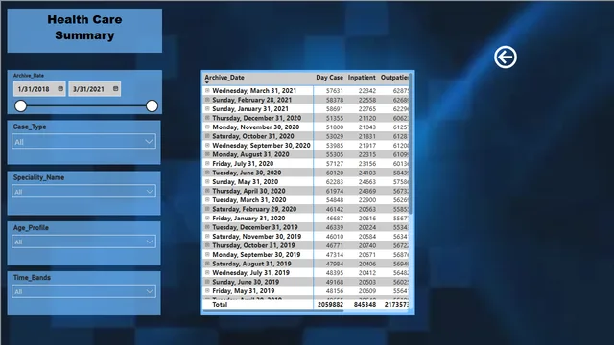Expand Saturday, October 31, 2020 row

point(207,136)
